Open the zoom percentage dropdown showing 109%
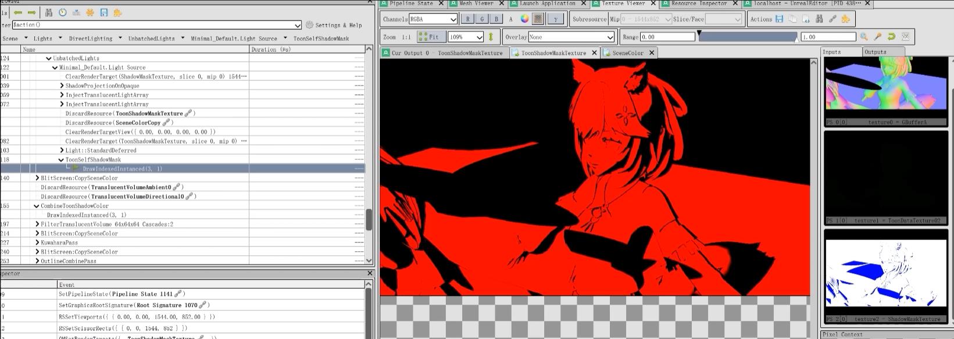Viewport: 954px width, 339px height. pos(466,37)
